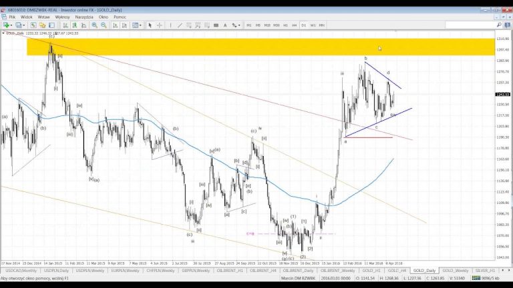
Task: Open the Templates toolbar icon
Action: (x=135, y=25)
